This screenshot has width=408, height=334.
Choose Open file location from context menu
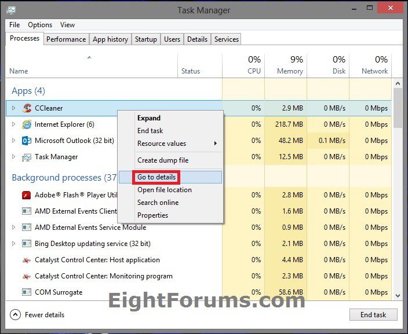pyautogui.click(x=164, y=190)
